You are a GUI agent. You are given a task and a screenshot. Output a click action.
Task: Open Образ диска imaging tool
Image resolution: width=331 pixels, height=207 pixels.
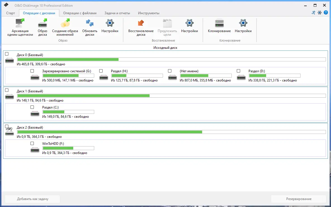tap(42, 27)
